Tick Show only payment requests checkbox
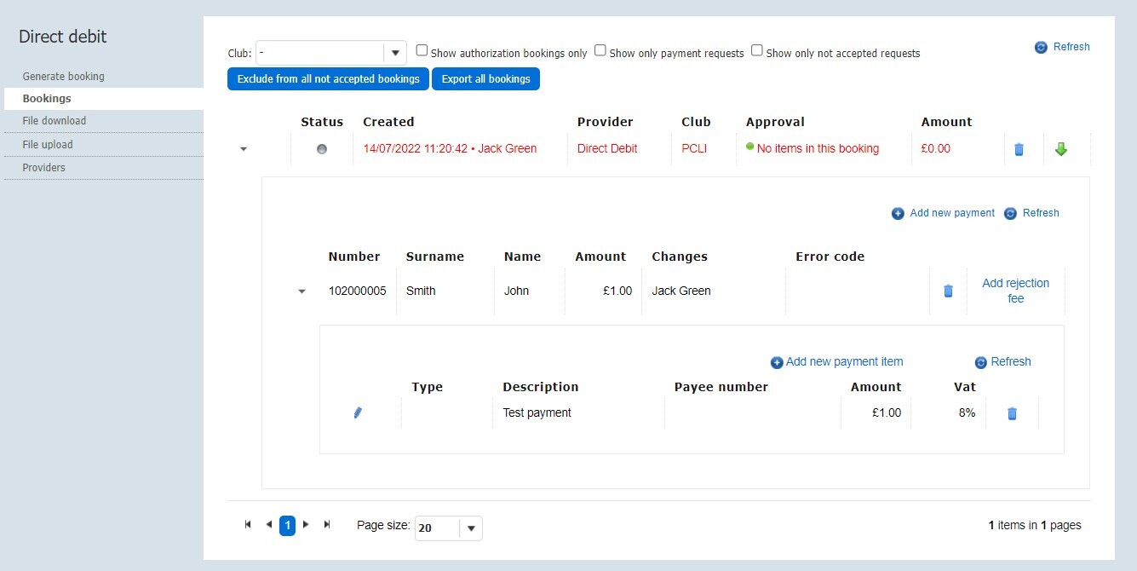Image resolution: width=1137 pixels, height=571 pixels. click(x=600, y=51)
